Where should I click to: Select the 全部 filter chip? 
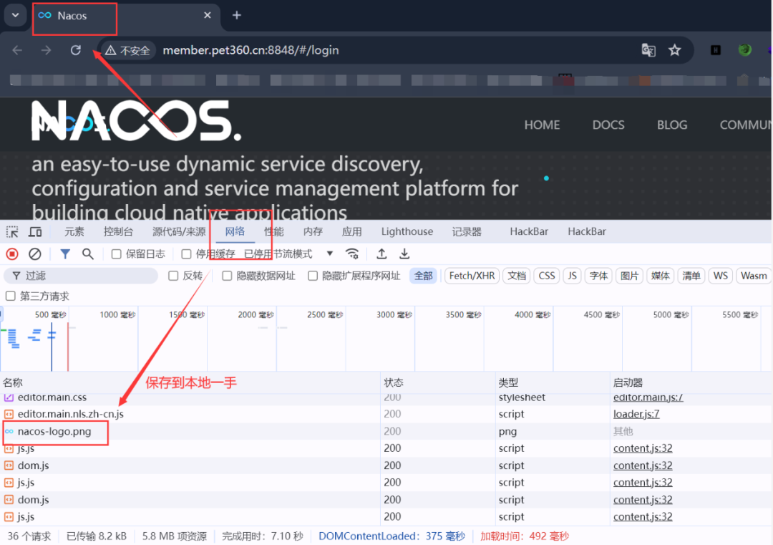423,276
